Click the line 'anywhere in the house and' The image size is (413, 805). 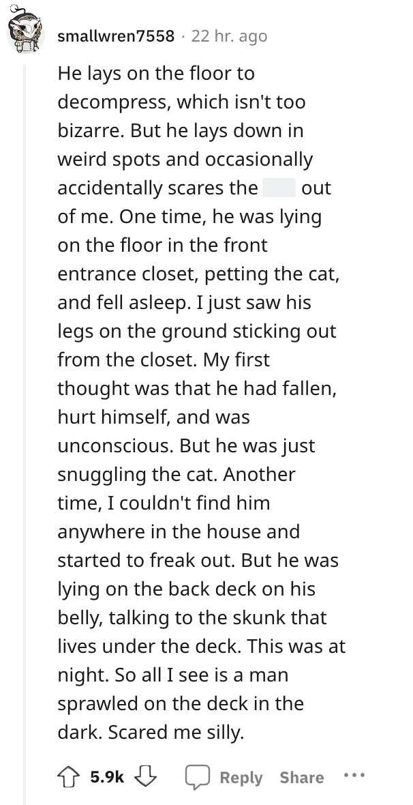click(179, 531)
